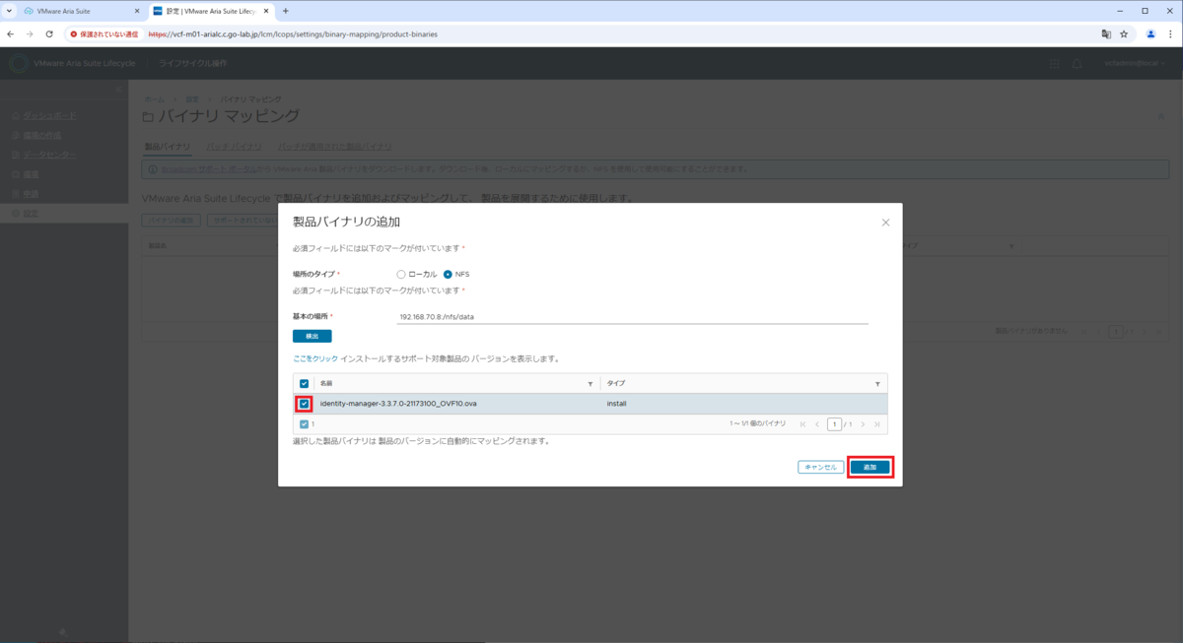Switch to the 製品バイナリ tab
Screen dimensions: 1183x643
168,146
